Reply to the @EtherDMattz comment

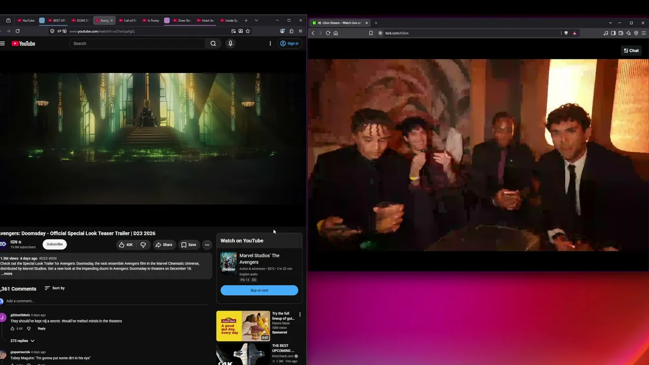click(x=42, y=328)
